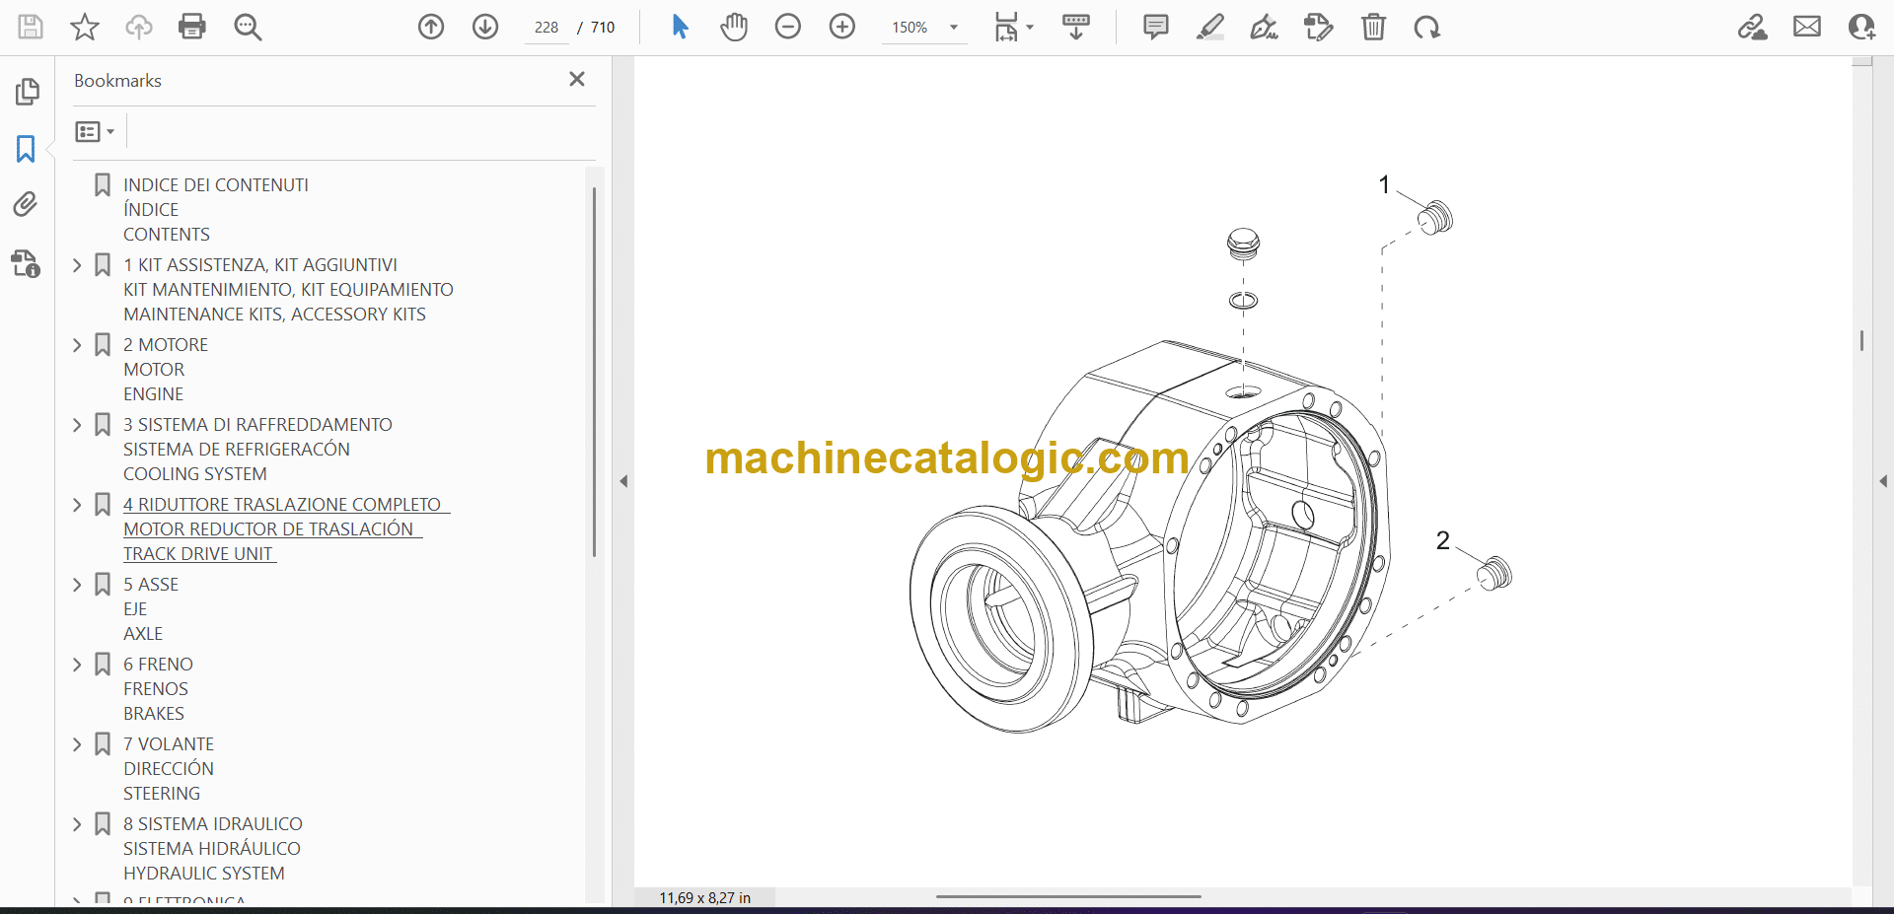Click the zoom in plus icon

pyautogui.click(x=842, y=27)
